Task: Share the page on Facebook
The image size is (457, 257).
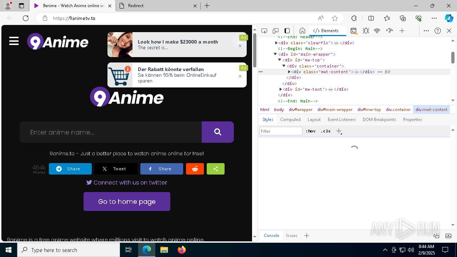Action: 162,169
